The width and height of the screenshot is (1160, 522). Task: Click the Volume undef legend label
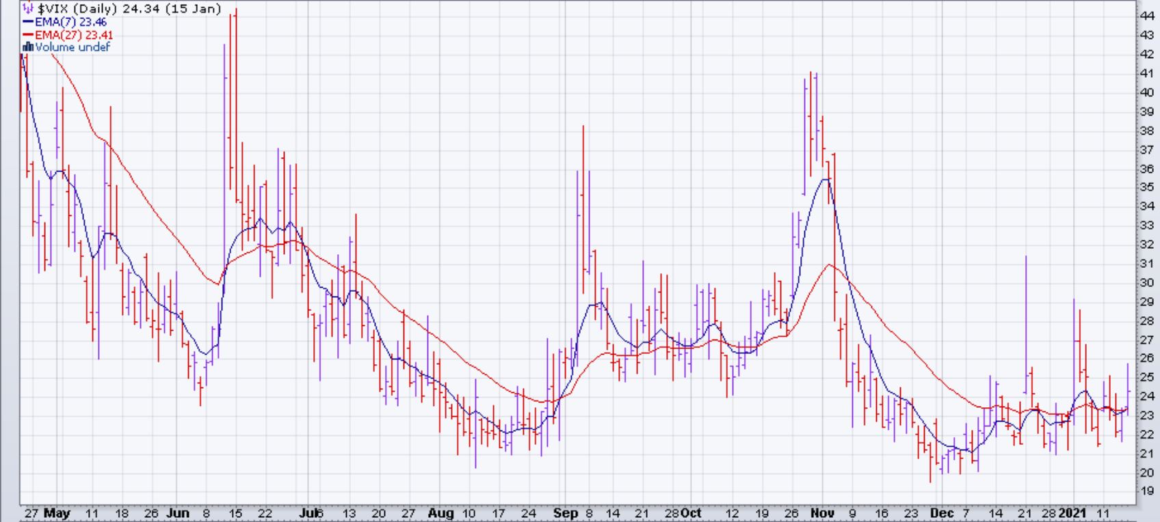72,47
